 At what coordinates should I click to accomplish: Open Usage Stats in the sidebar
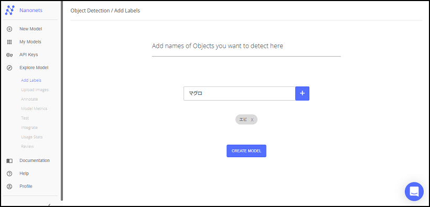click(x=32, y=137)
